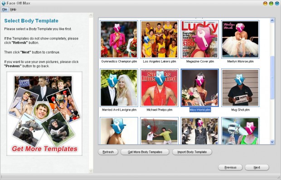The image size is (281, 180).
Task: Open the Help menu
Action: pyautogui.click(x=13, y=10)
